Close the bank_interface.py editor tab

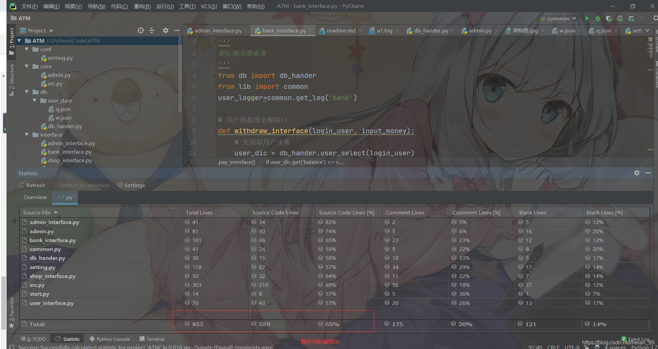[310, 30]
